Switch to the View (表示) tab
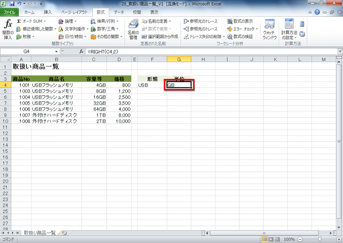 pyautogui.click(x=154, y=12)
